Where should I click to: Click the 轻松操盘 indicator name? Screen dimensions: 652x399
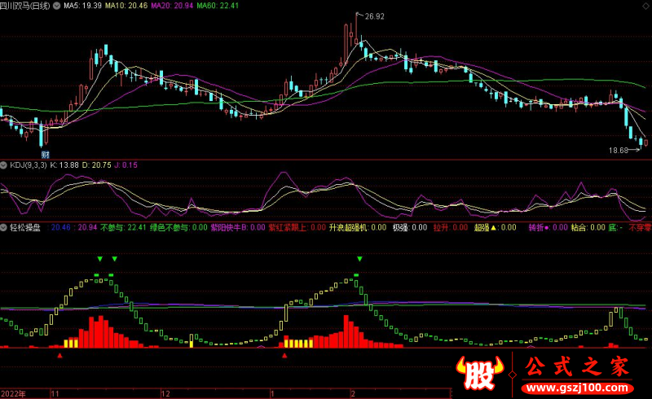coord(25,227)
